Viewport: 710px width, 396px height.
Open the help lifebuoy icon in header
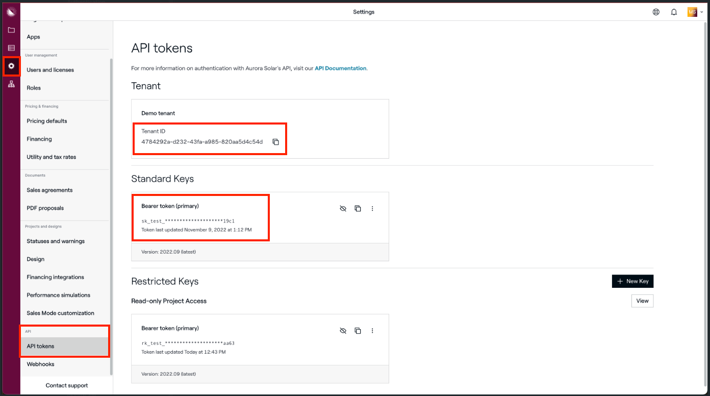click(x=656, y=12)
